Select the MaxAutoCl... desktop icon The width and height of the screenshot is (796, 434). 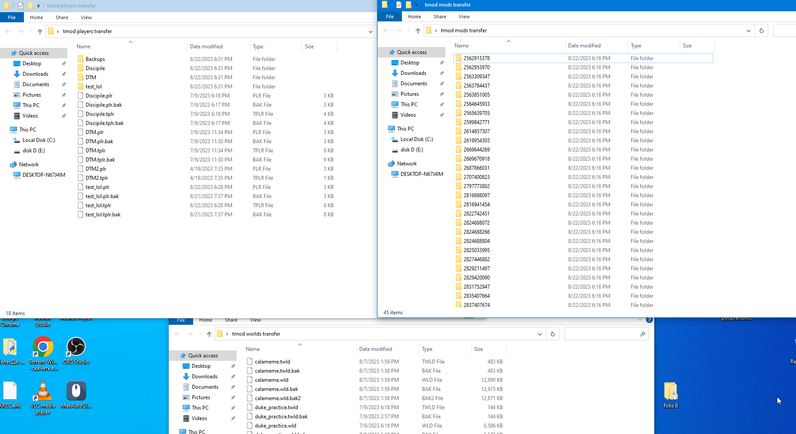point(76,395)
